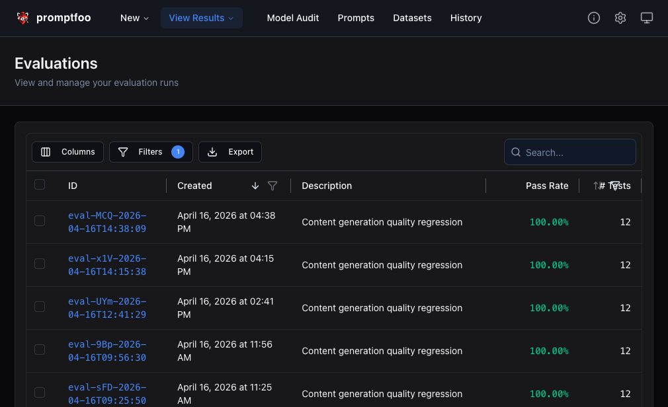Expand the New dropdown menu
The image size is (668, 407).
click(134, 18)
